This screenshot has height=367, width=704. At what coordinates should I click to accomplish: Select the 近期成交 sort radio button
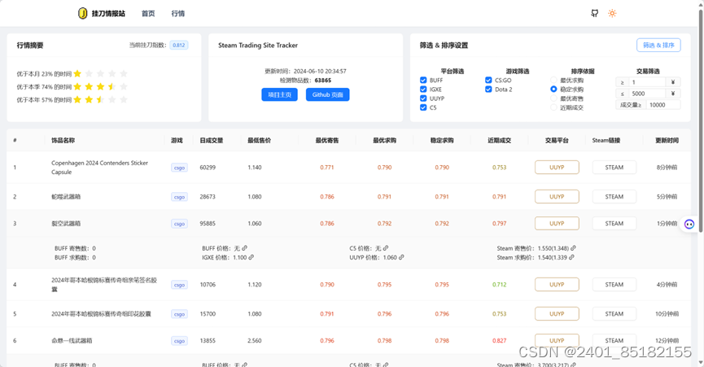(x=553, y=107)
